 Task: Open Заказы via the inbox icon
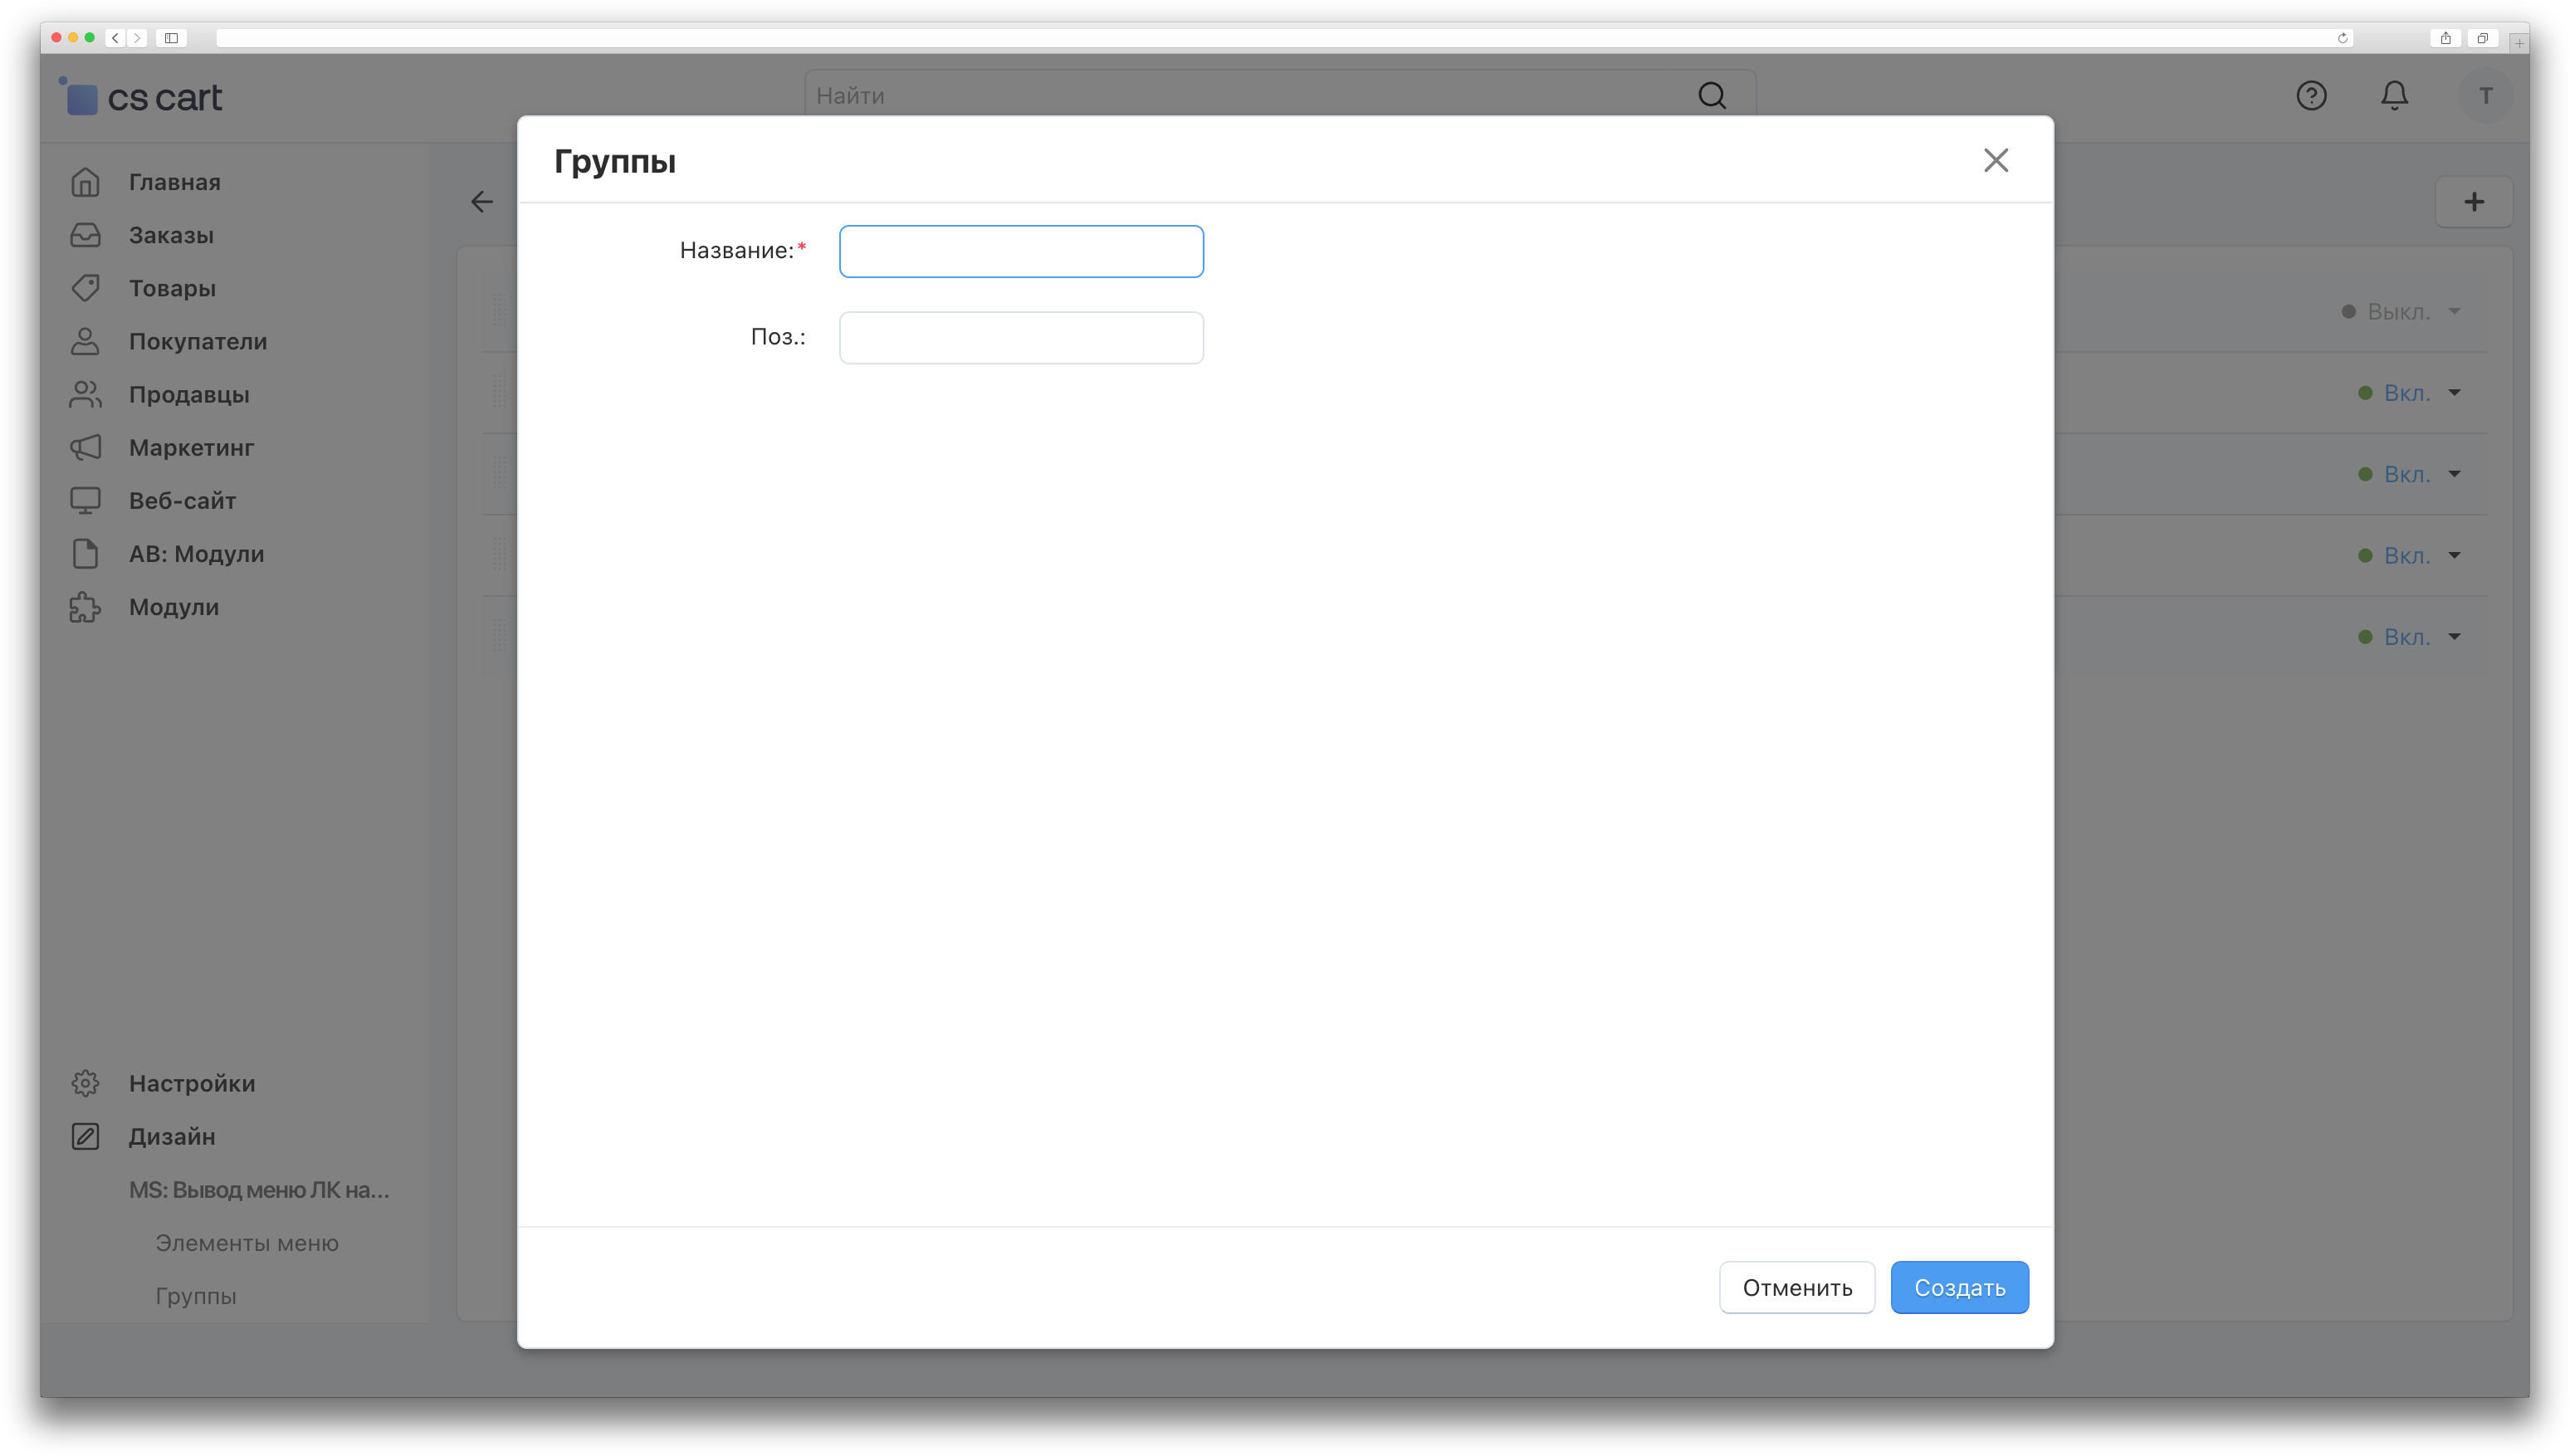coord(85,235)
